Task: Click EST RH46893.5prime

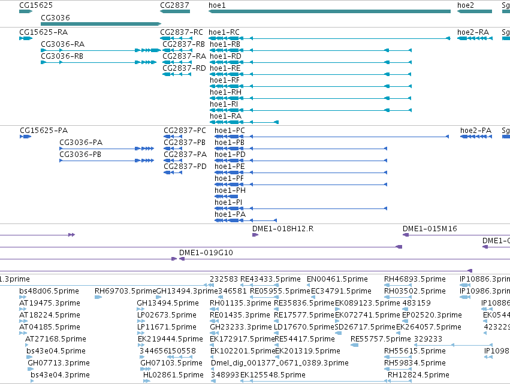Action: point(415,279)
